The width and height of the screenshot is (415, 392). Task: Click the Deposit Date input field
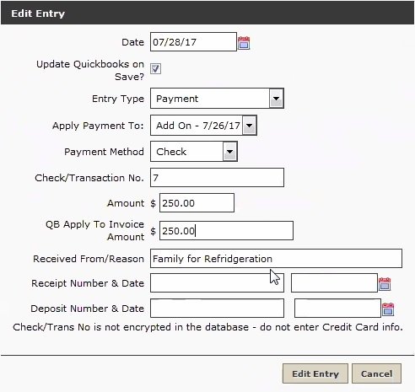click(337, 309)
